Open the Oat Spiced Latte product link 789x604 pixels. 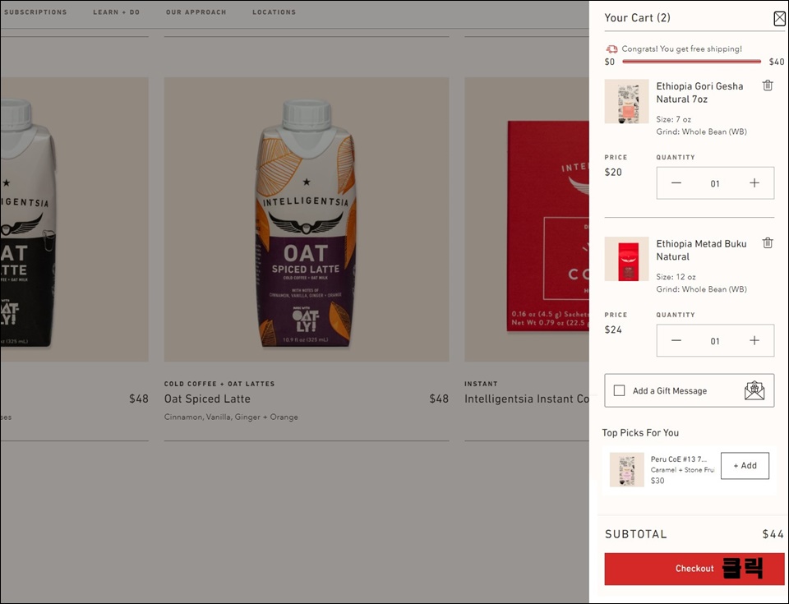pos(207,399)
